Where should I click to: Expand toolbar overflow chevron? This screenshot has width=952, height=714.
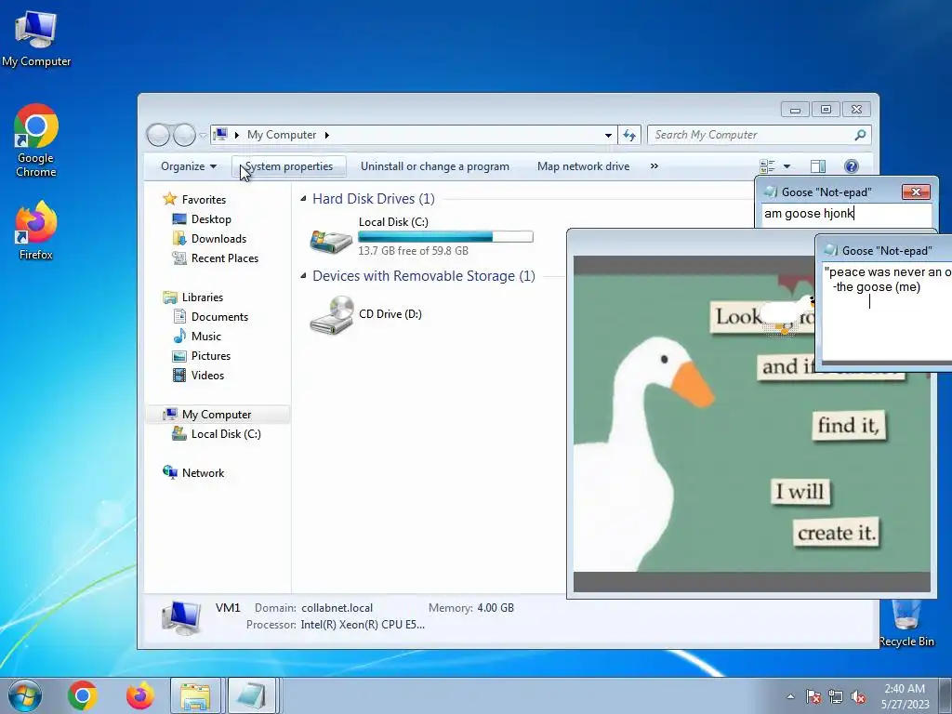[654, 166]
